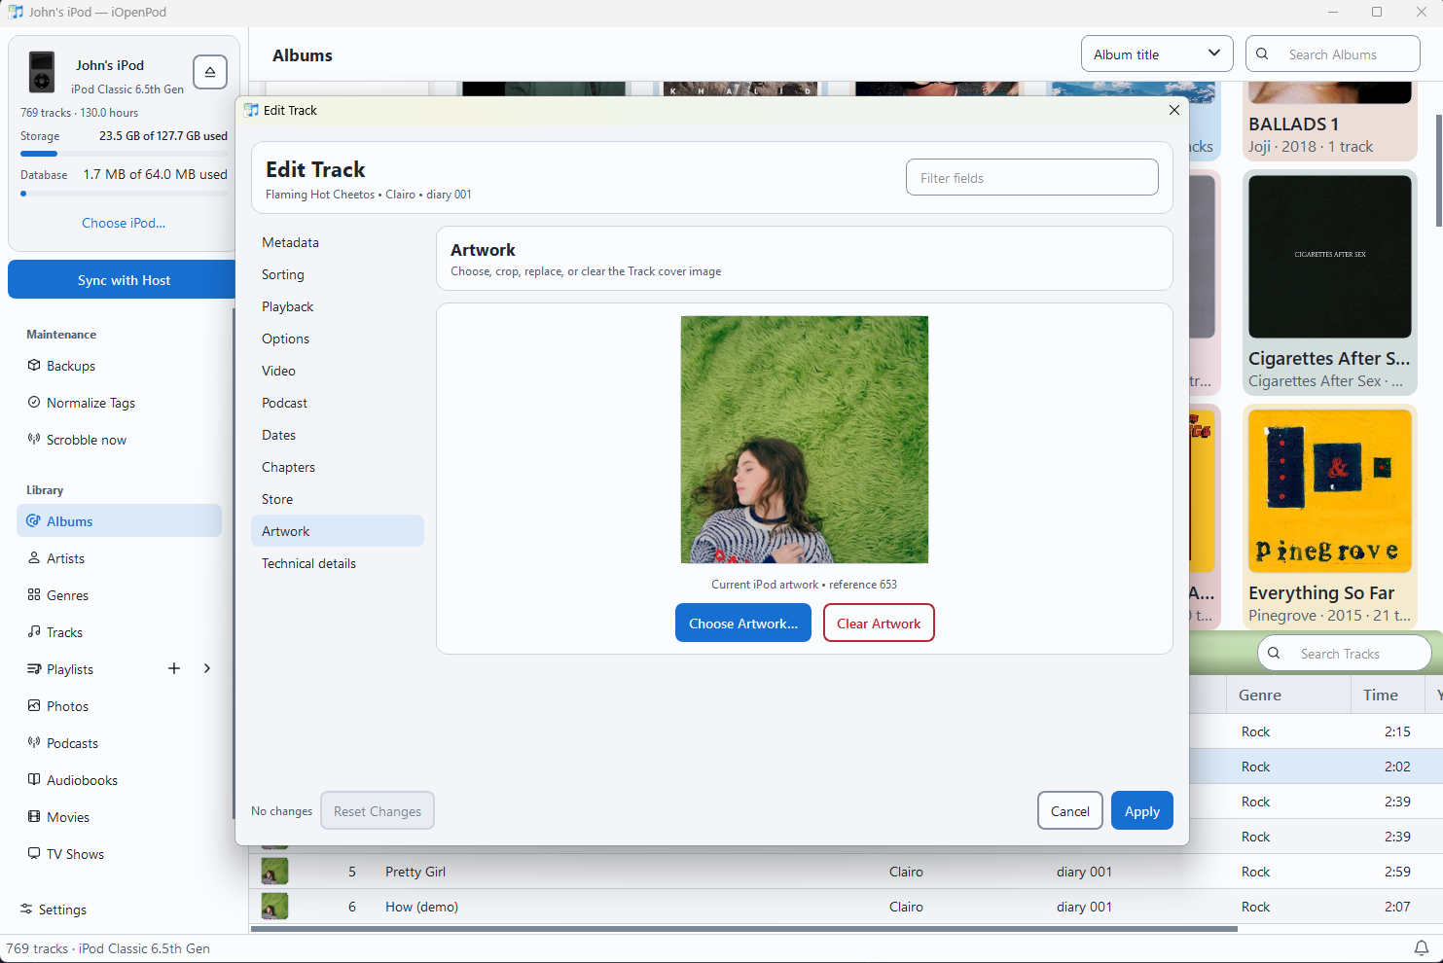Open the Audiobooks book icon

[x=34, y=780]
